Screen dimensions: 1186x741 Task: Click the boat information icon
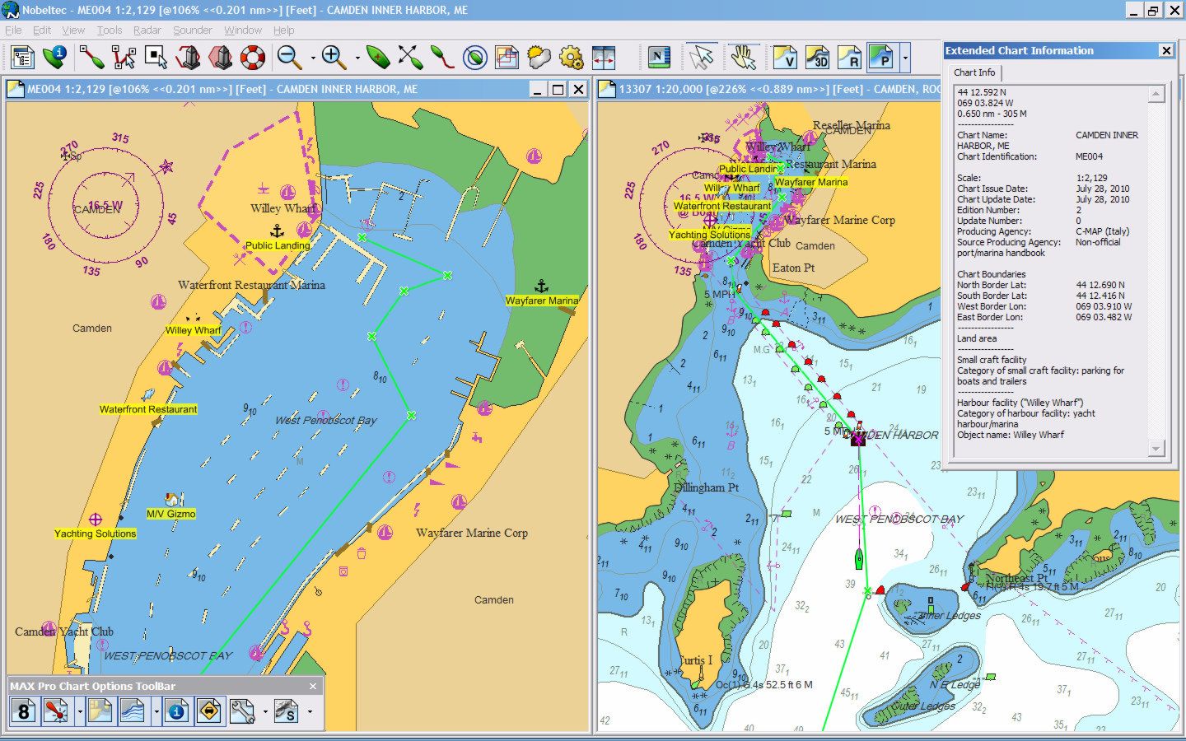(55, 58)
